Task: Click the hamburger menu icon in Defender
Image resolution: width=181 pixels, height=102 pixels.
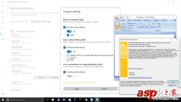Action: point(3,6)
